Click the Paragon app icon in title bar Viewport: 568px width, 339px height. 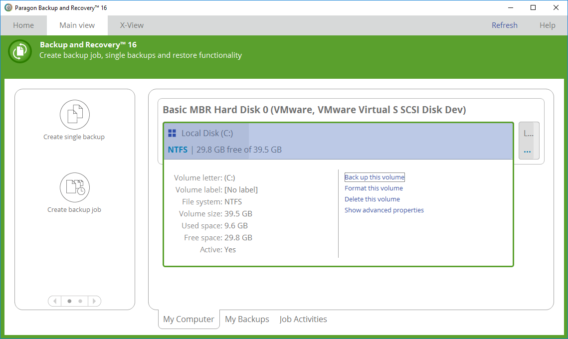pyautogui.click(x=8, y=7)
